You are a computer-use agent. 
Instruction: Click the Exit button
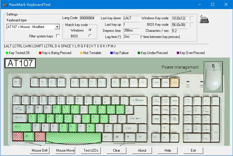[193, 150]
